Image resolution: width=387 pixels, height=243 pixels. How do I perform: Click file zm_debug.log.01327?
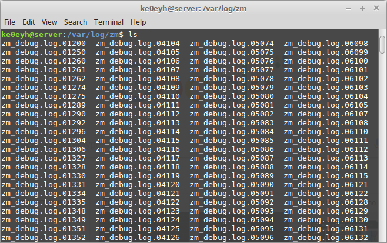(44, 158)
